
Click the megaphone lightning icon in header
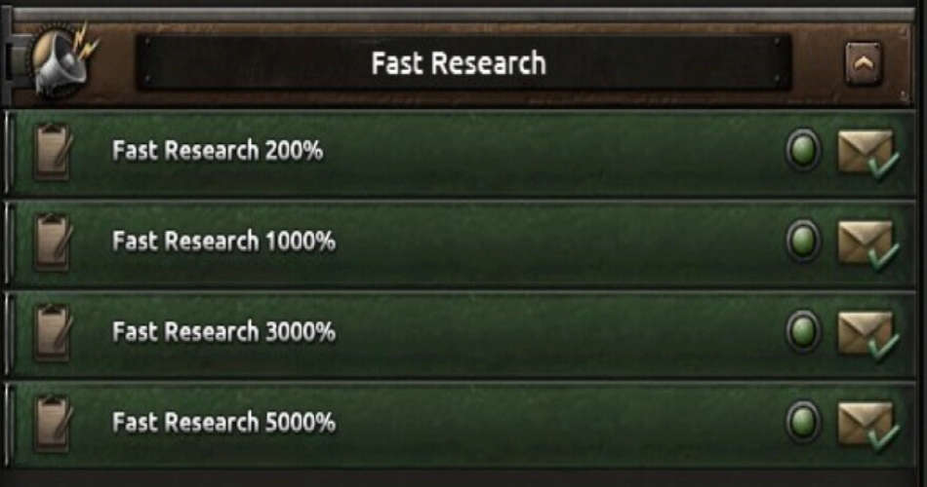pos(60,58)
